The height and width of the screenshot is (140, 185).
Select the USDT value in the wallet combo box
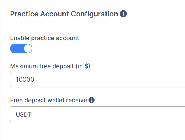[23, 114]
